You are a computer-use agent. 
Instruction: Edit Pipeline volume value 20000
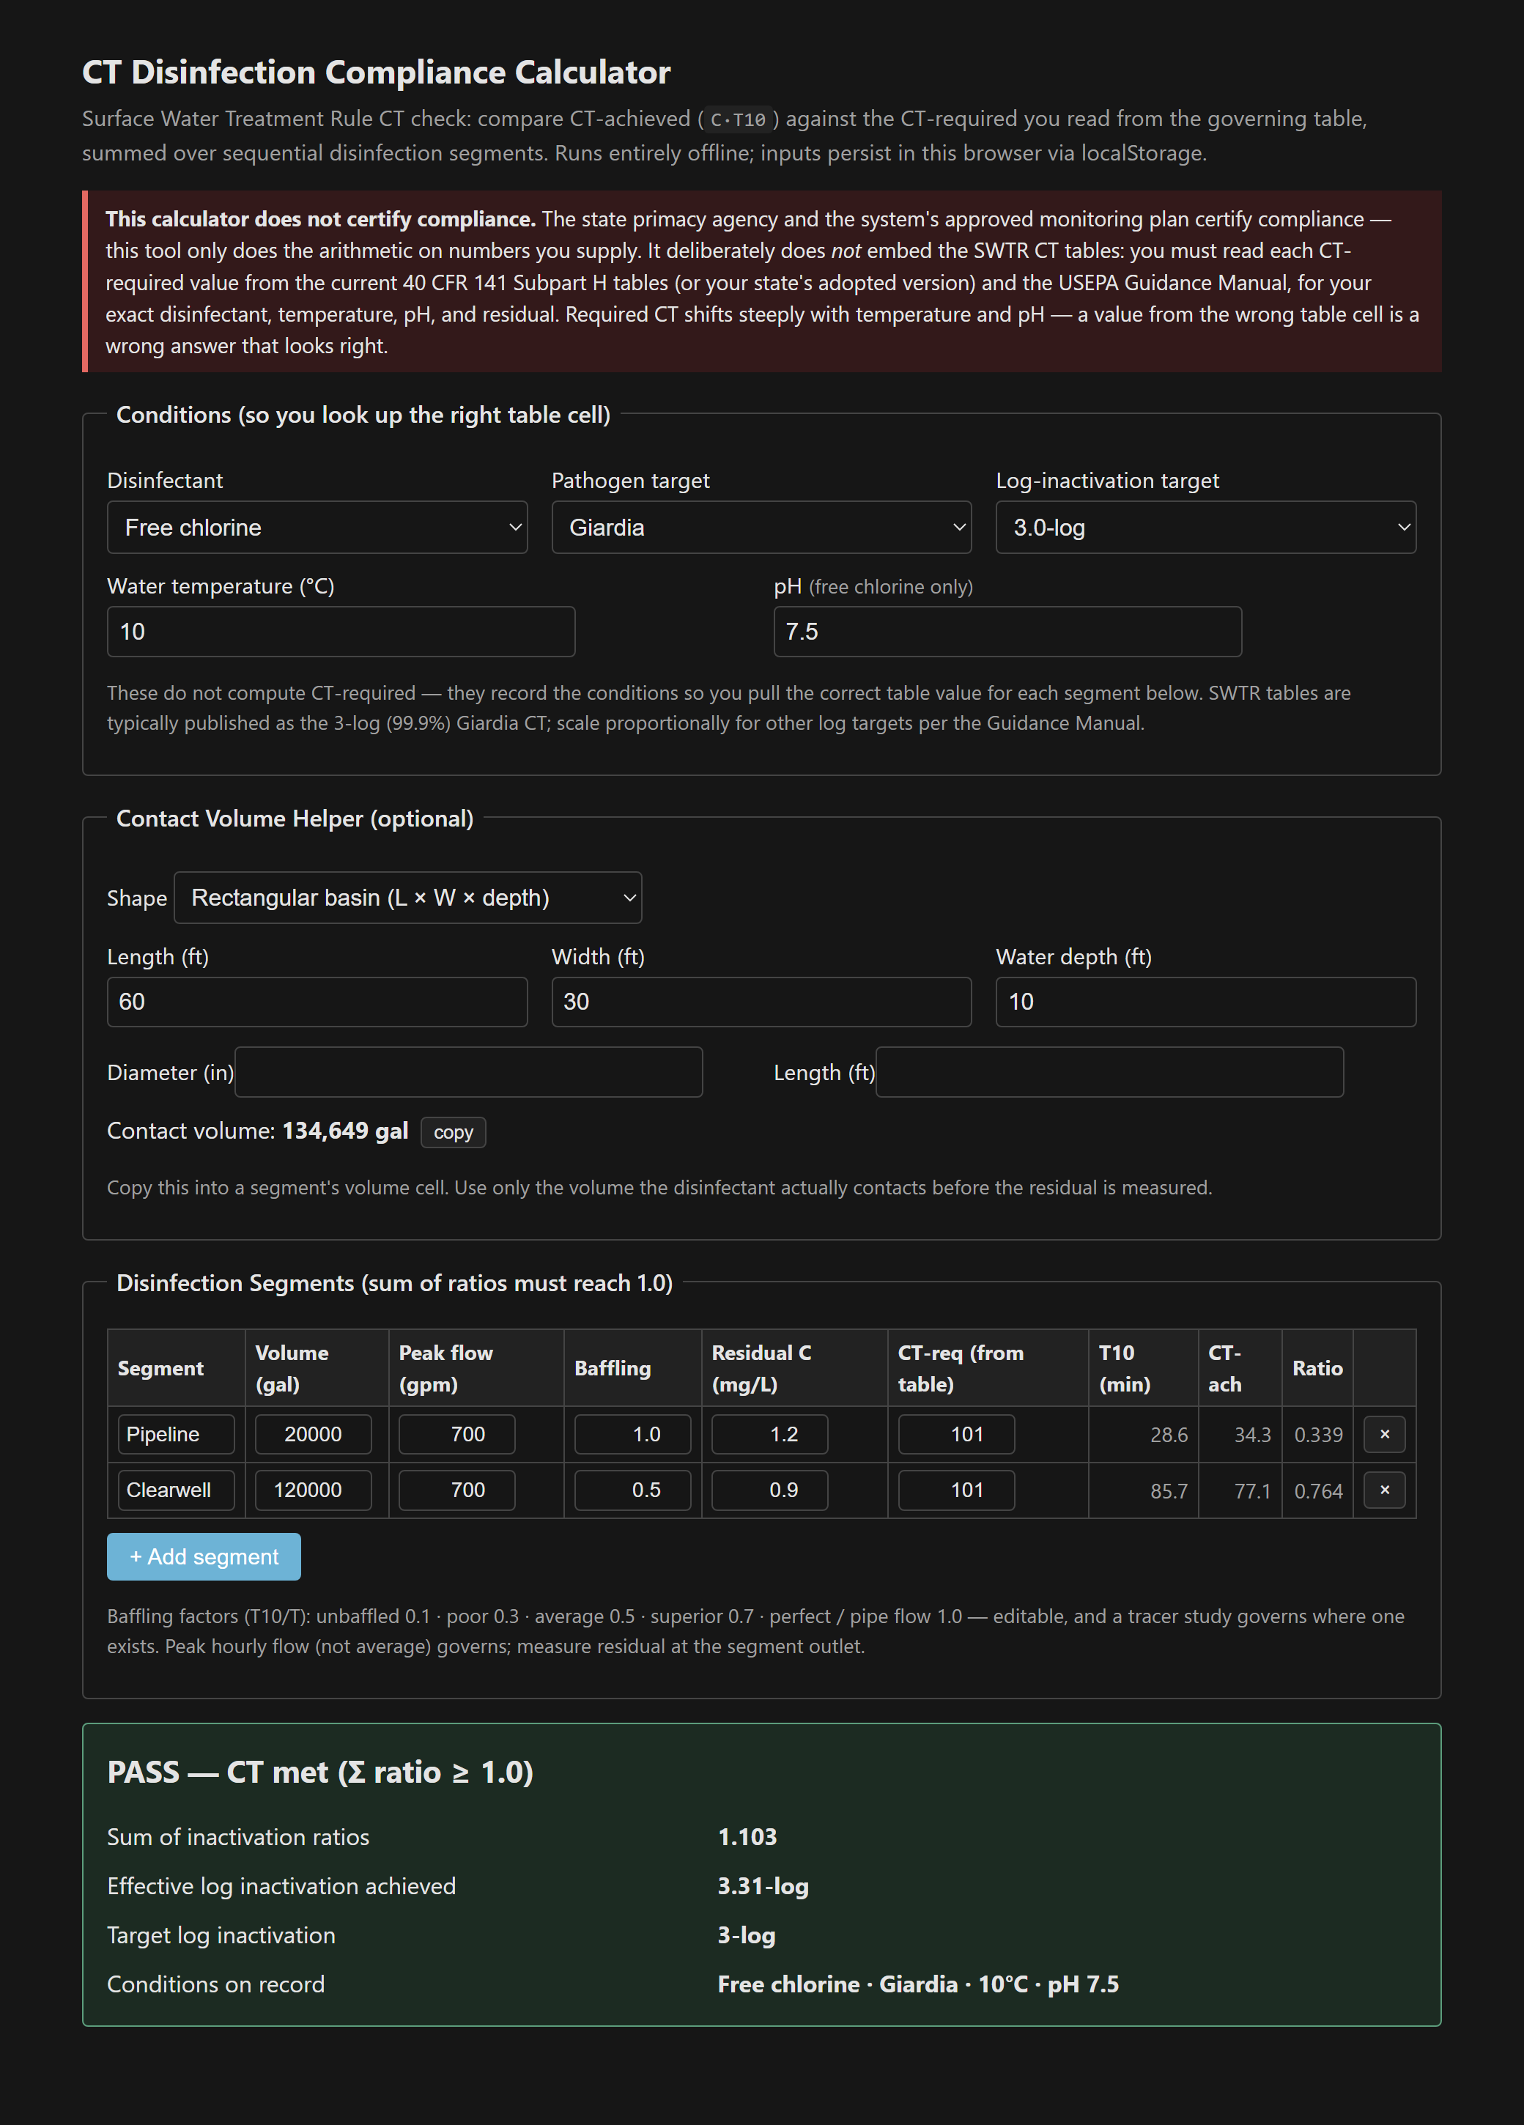(x=313, y=1435)
